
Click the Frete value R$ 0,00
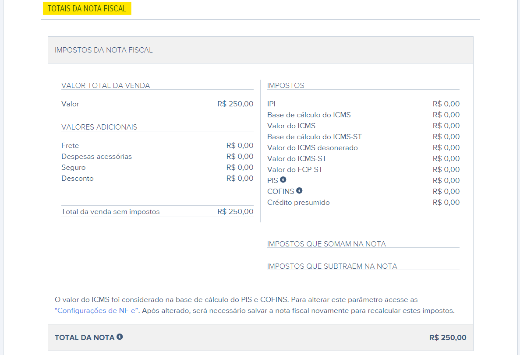[240, 145]
